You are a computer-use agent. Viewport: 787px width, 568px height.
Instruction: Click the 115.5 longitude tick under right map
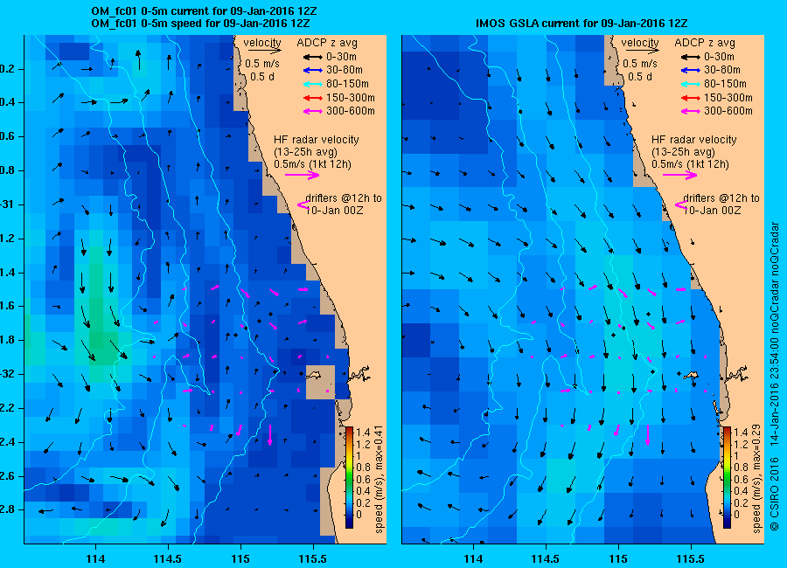(691, 558)
